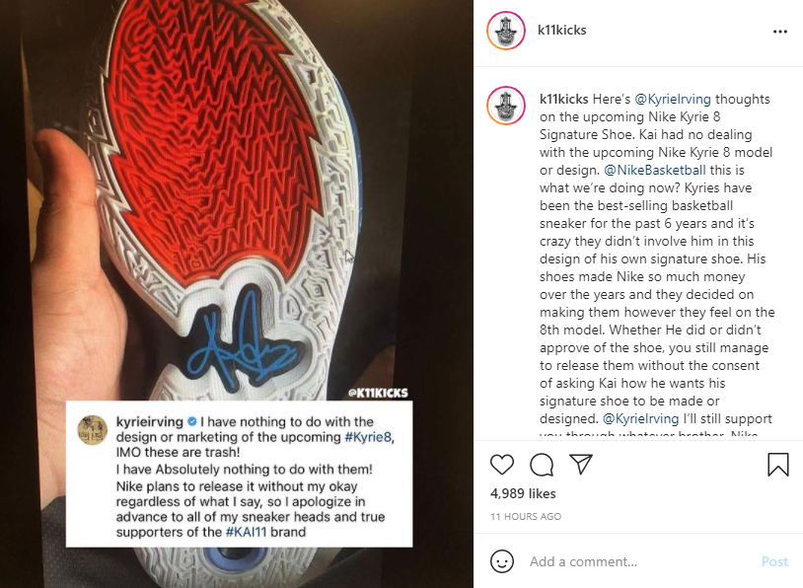The image size is (803, 588).
Task: Open k11kicks username in post header
Action: [x=561, y=31]
